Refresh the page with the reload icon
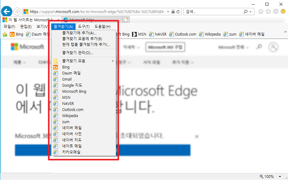Viewport: 288px width, 180px height. (178, 12)
